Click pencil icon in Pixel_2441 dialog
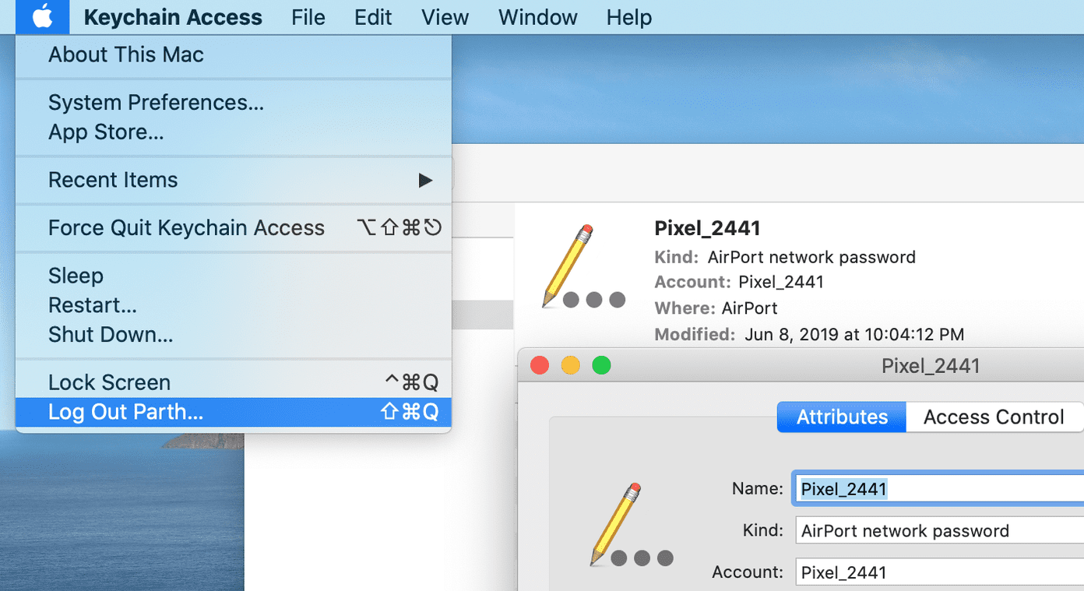1084x591 pixels. 631,525
